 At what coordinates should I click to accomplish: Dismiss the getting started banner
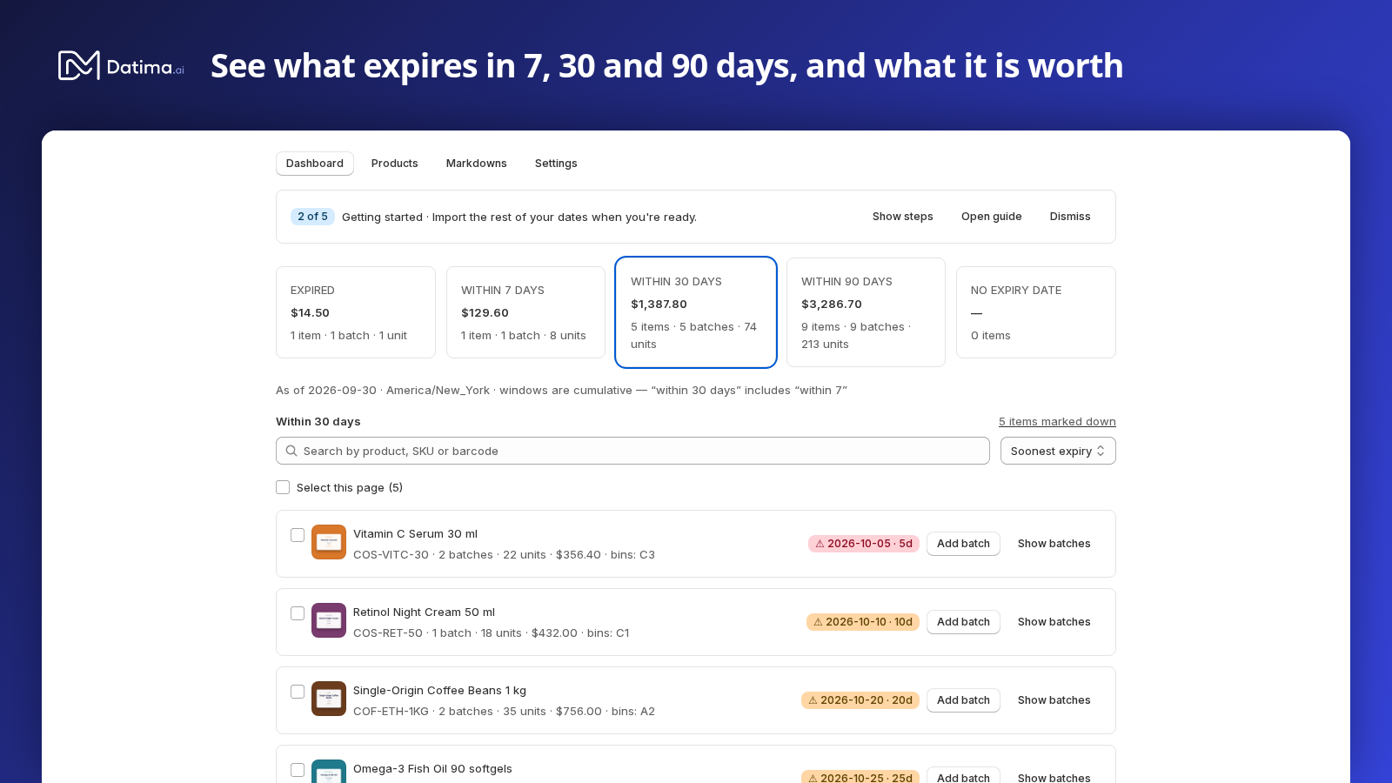point(1070,217)
